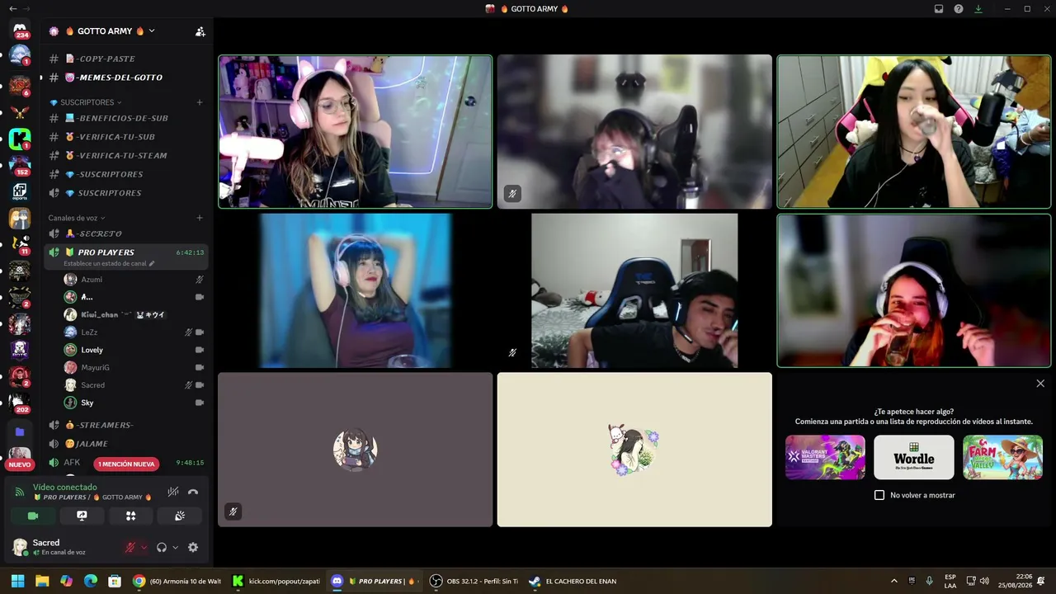Open user settings gear
The width and height of the screenshot is (1056, 594).
point(193,547)
